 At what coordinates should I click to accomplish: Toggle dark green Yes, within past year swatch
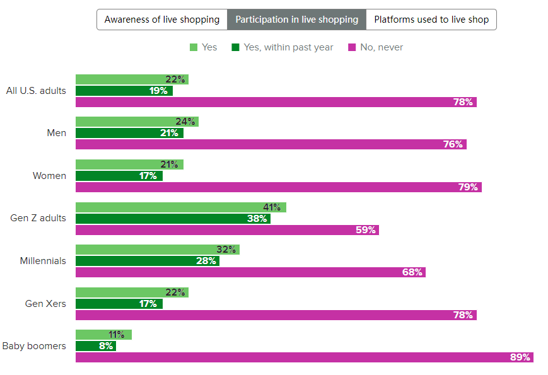[236, 47]
